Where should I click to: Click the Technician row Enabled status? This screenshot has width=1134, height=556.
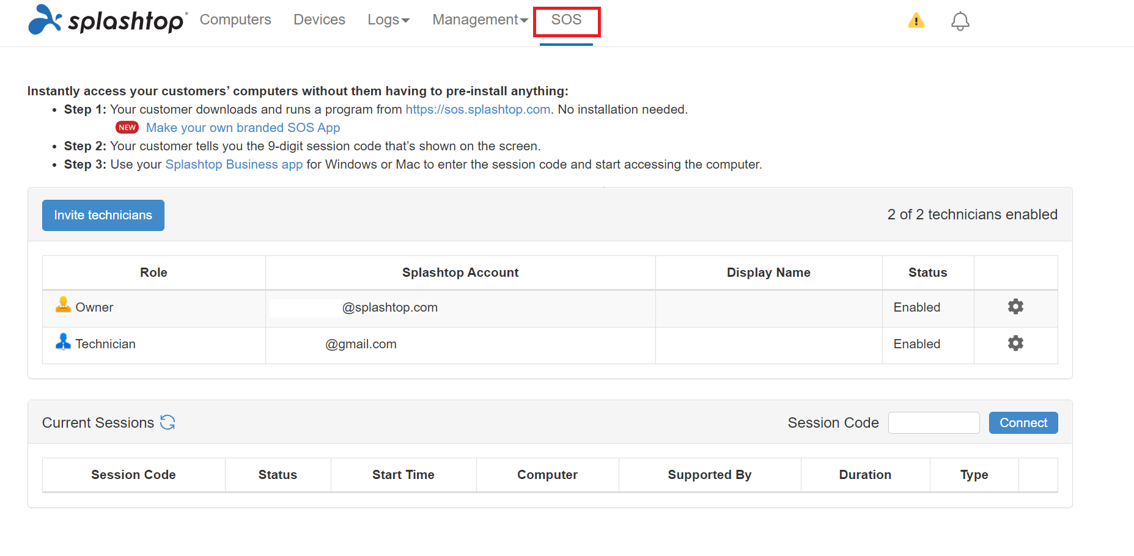[x=916, y=344]
